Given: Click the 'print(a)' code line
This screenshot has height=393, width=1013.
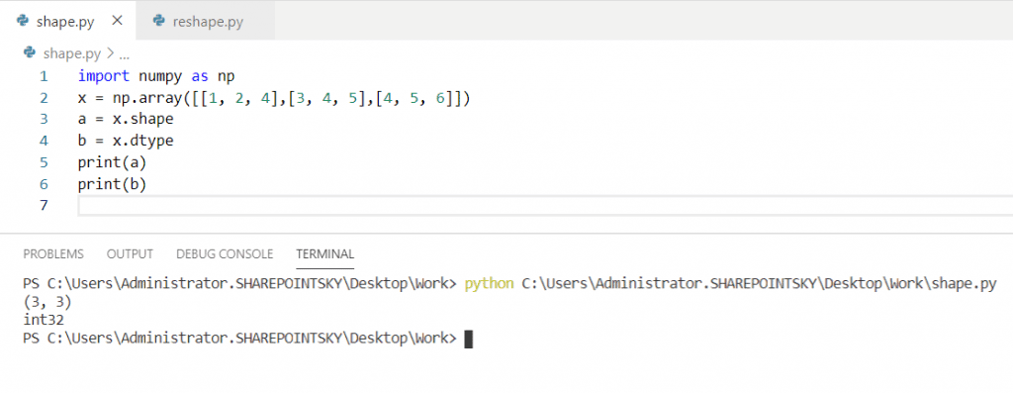Looking at the screenshot, I should coord(113,162).
